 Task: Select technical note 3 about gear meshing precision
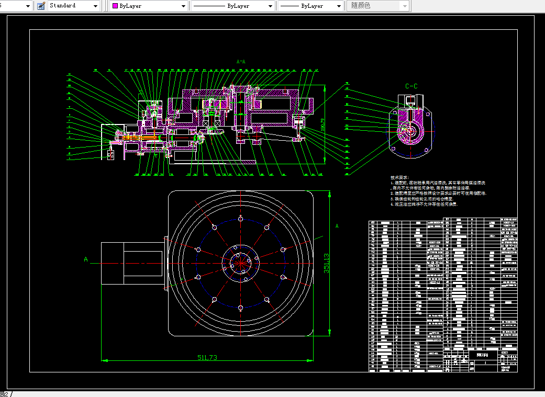click(422, 199)
